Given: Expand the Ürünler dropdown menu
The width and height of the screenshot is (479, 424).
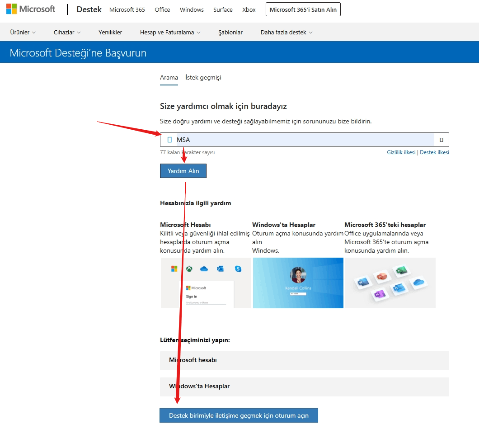Looking at the screenshot, I should 23,33.
